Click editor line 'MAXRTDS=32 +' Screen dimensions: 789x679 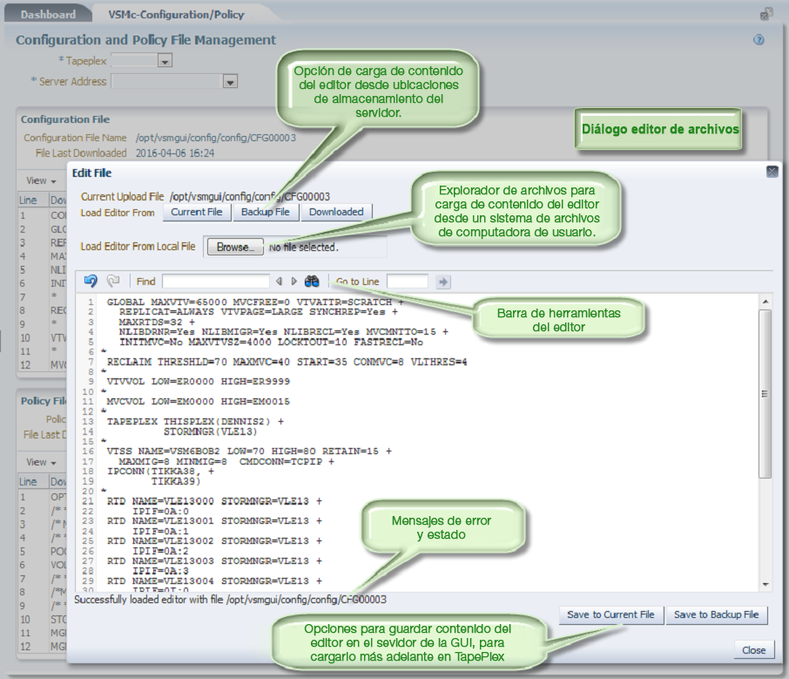point(157,322)
